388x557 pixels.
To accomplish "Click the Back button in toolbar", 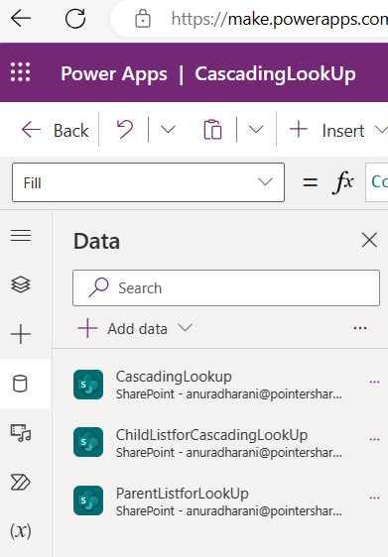I will (55, 130).
